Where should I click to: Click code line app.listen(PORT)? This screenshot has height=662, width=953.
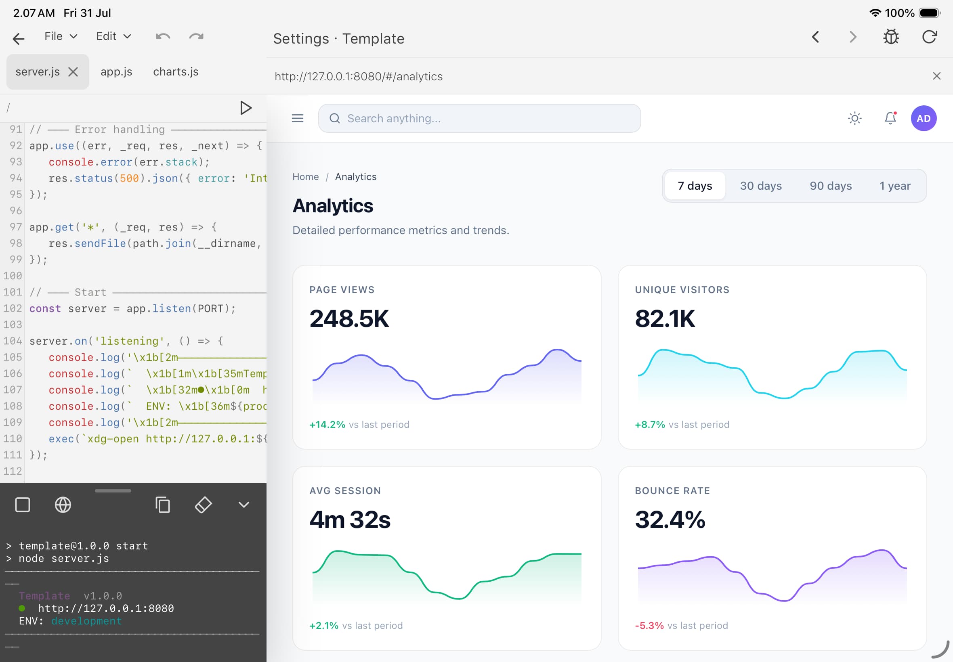(x=132, y=309)
